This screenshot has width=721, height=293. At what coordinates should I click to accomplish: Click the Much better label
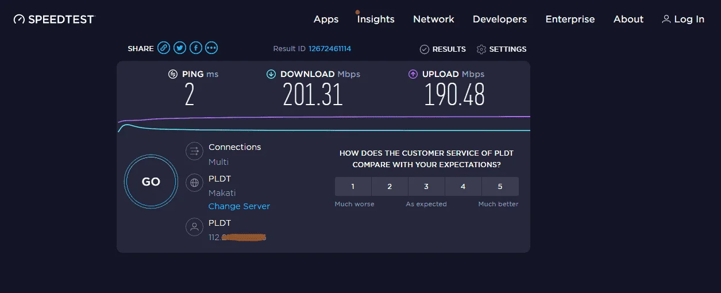pos(499,204)
